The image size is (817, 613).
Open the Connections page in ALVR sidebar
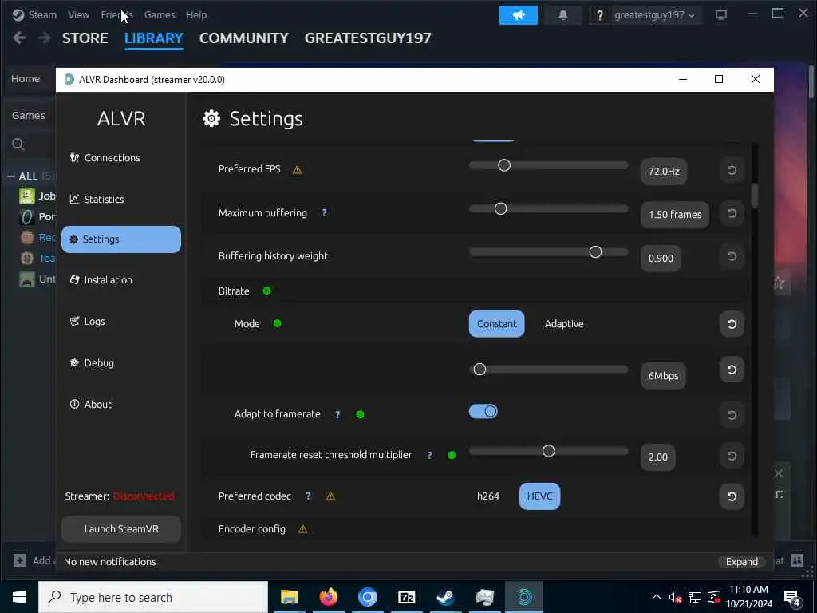(x=105, y=157)
